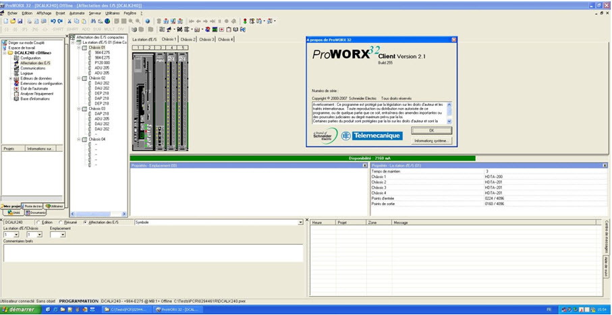Viewport: 612px width, 315px height.
Task: Click rack slot 5 header button
Action: tap(183, 47)
